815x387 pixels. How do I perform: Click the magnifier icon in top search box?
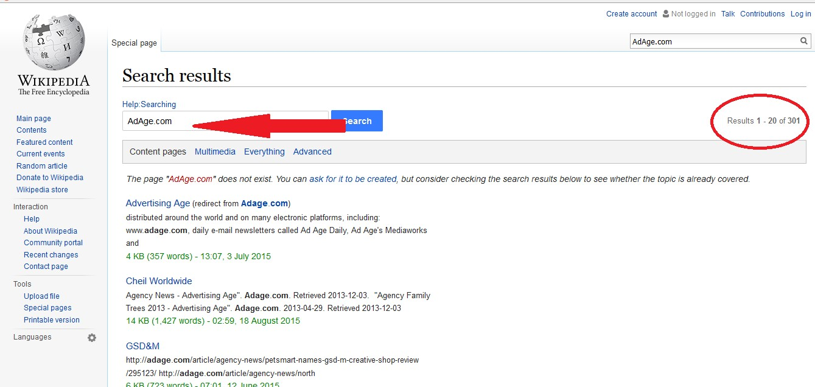[804, 41]
